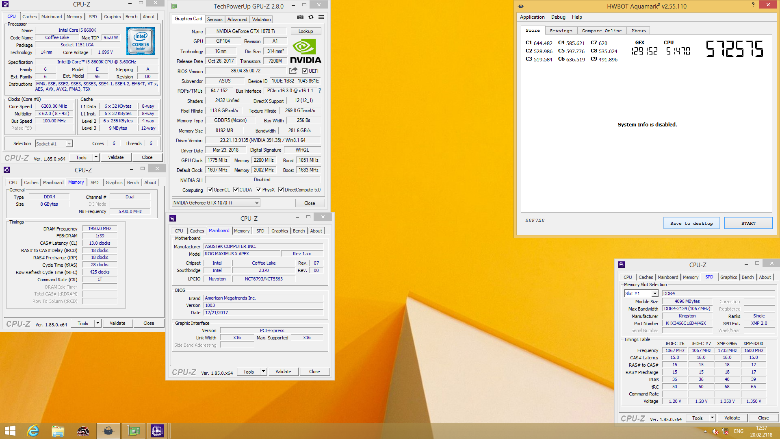This screenshot has width=780, height=439.
Task: Click the Core Speed 6200.00 MHz field
Action: [54, 106]
